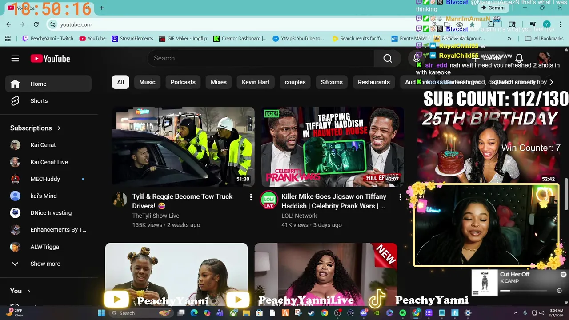Open Trapping Tiffany Haddish video thumbnail
Screen dimensions: 569x320
click(x=333, y=147)
